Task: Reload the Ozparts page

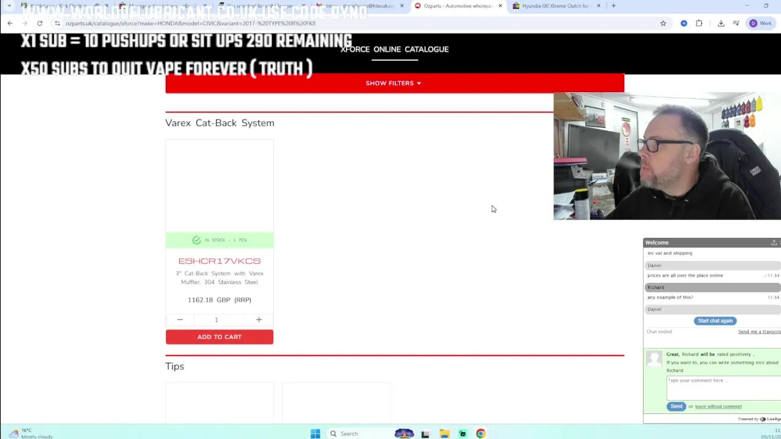Action: [40, 23]
